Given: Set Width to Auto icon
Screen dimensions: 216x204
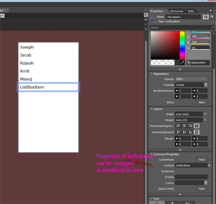Looking at the screenshot, I should 205,114.
